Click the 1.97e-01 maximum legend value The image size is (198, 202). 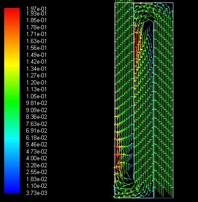click(x=36, y=9)
